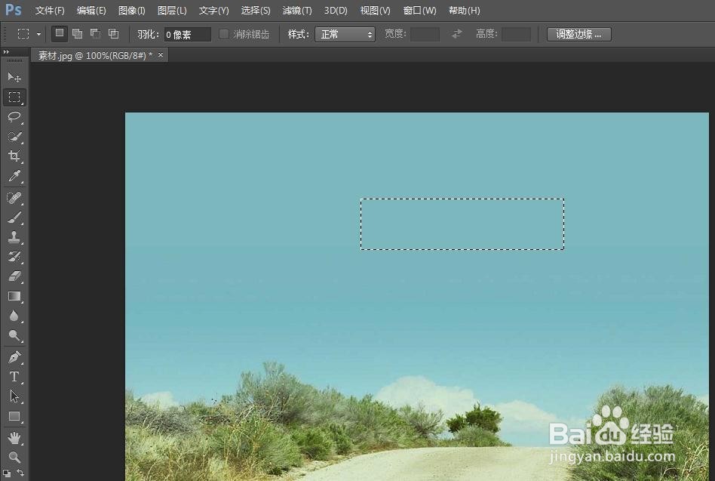Open the 选择(S) menu
This screenshot has width=715, height=481.
coord(256,10)
